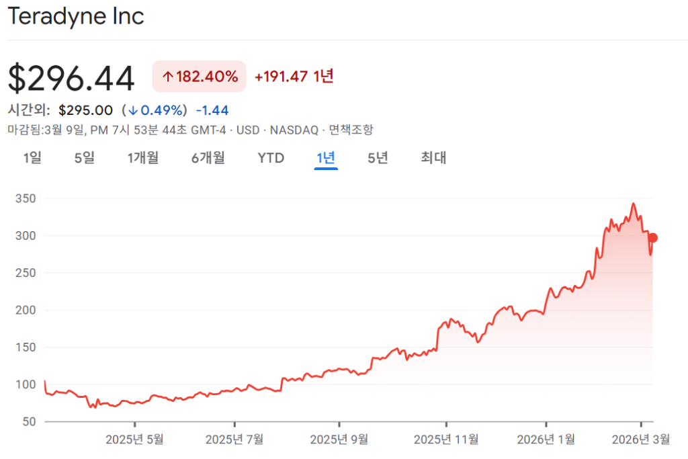The height and width of the screenshot is (459, 688).
Task: Open the 5년 chart range
Action: pyautogui.click(x=378, y=158)
